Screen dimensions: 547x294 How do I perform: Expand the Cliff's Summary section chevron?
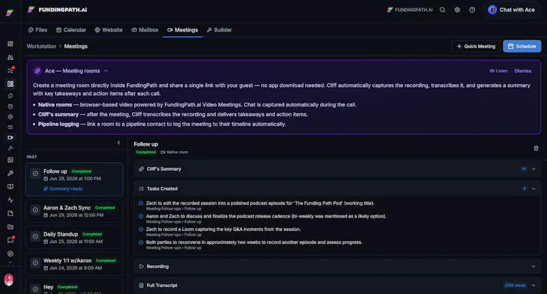[533, 169]
